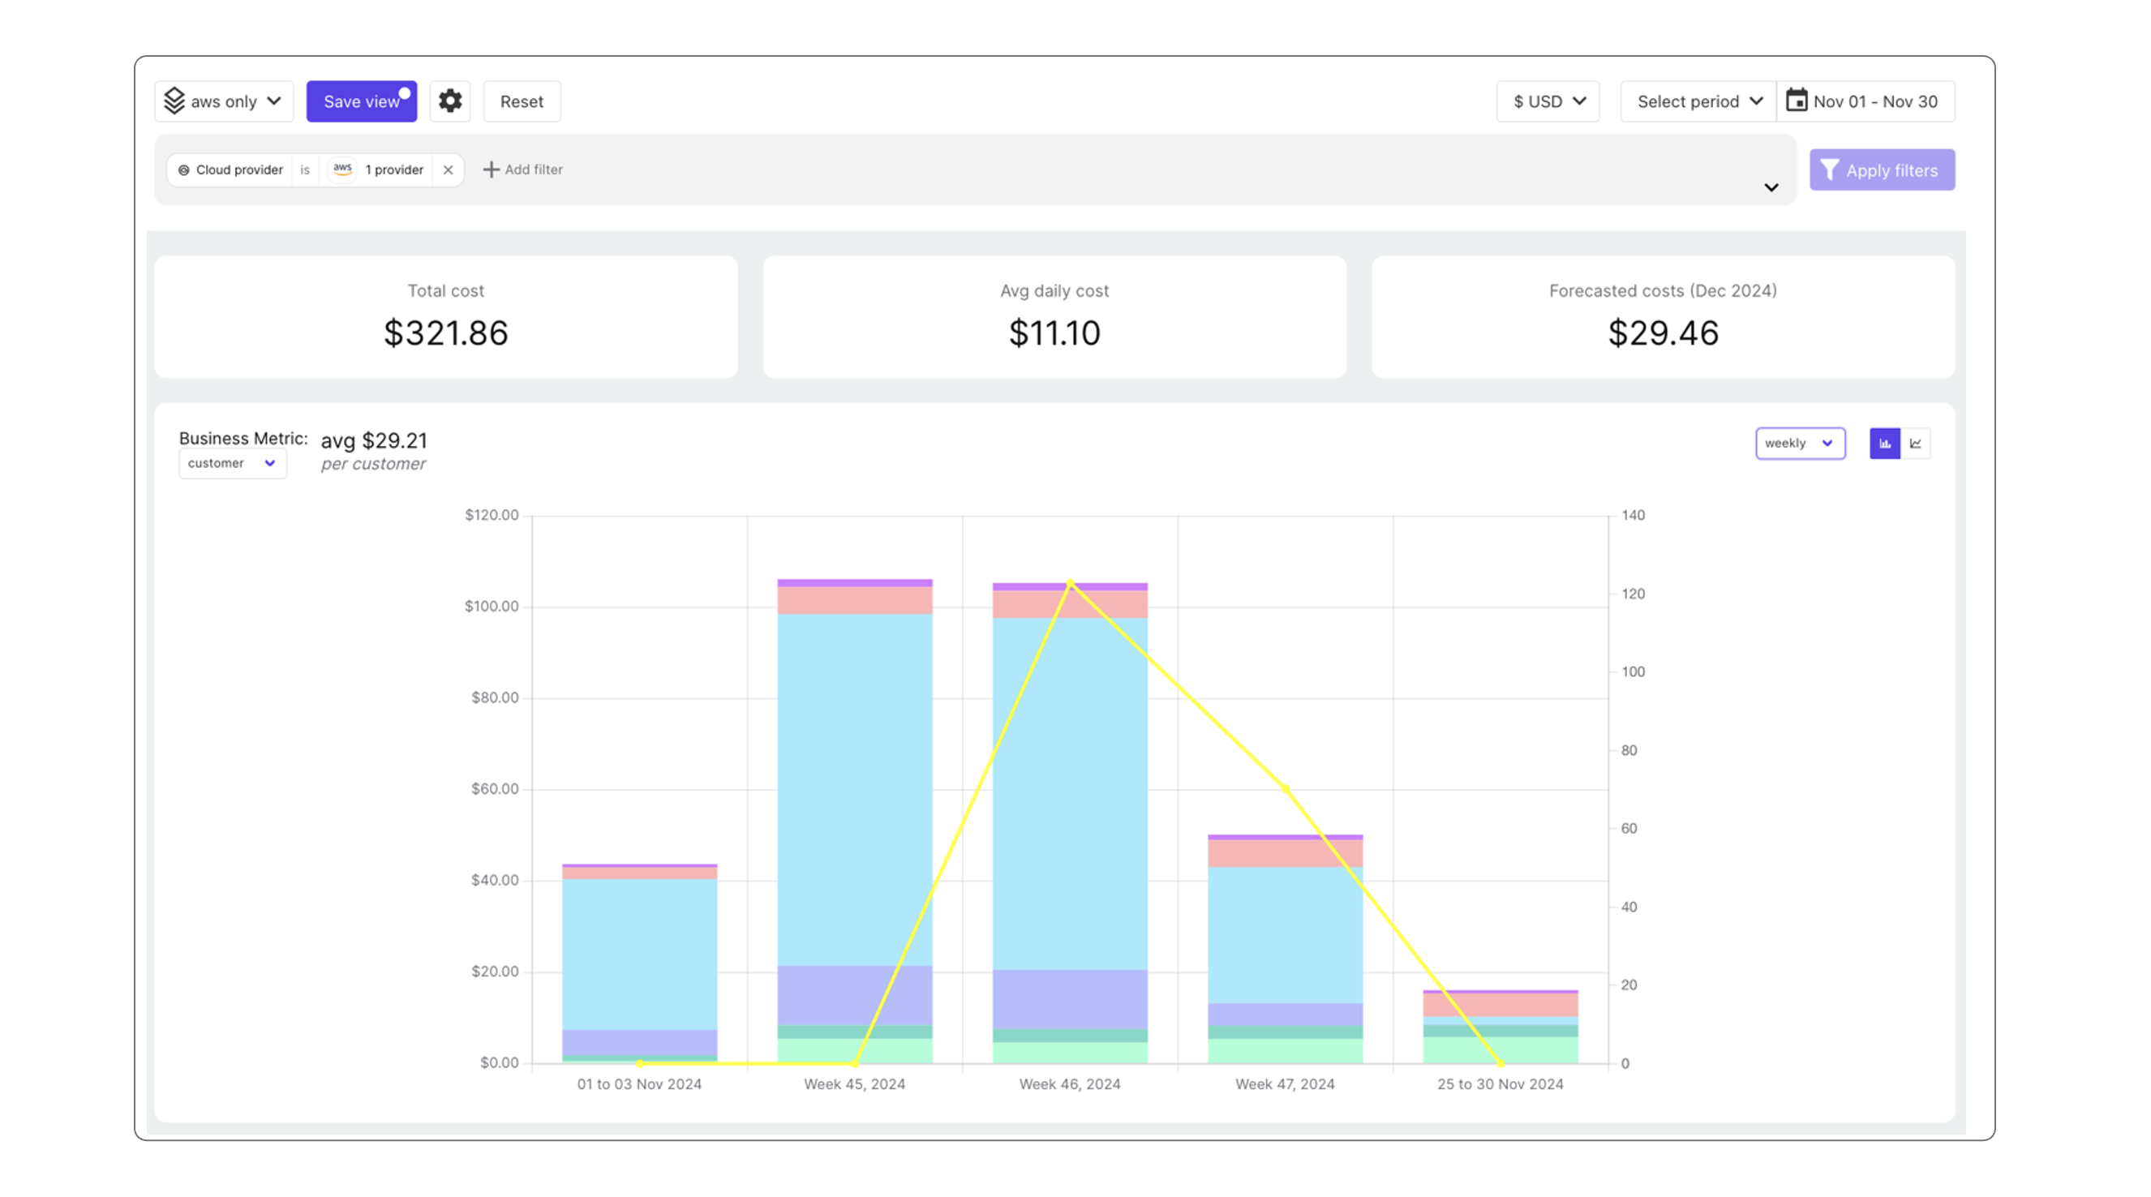
Task: Click the 'Week 47, 2024' axis label
Action: pyautogui.click(x=1285, y=1083)
